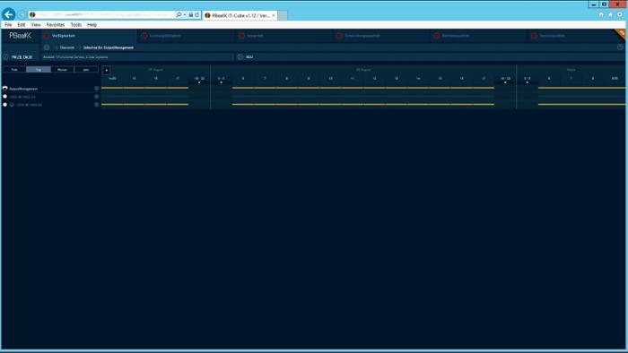The width and height of the screenshot is (628, 353).
Task: Open the address bar search dropdown arrow
Action: click(x=185, y=15)
